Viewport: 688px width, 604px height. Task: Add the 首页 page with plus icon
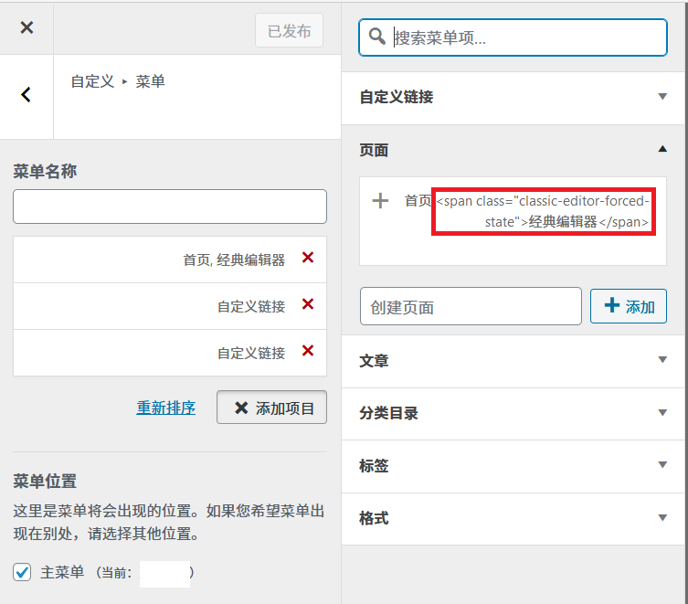coord(380,201)
